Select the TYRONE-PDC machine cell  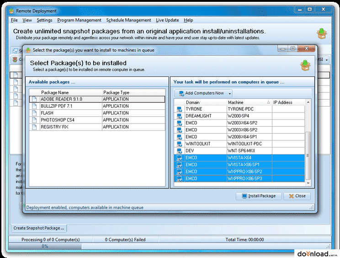[x=250, y=109]
